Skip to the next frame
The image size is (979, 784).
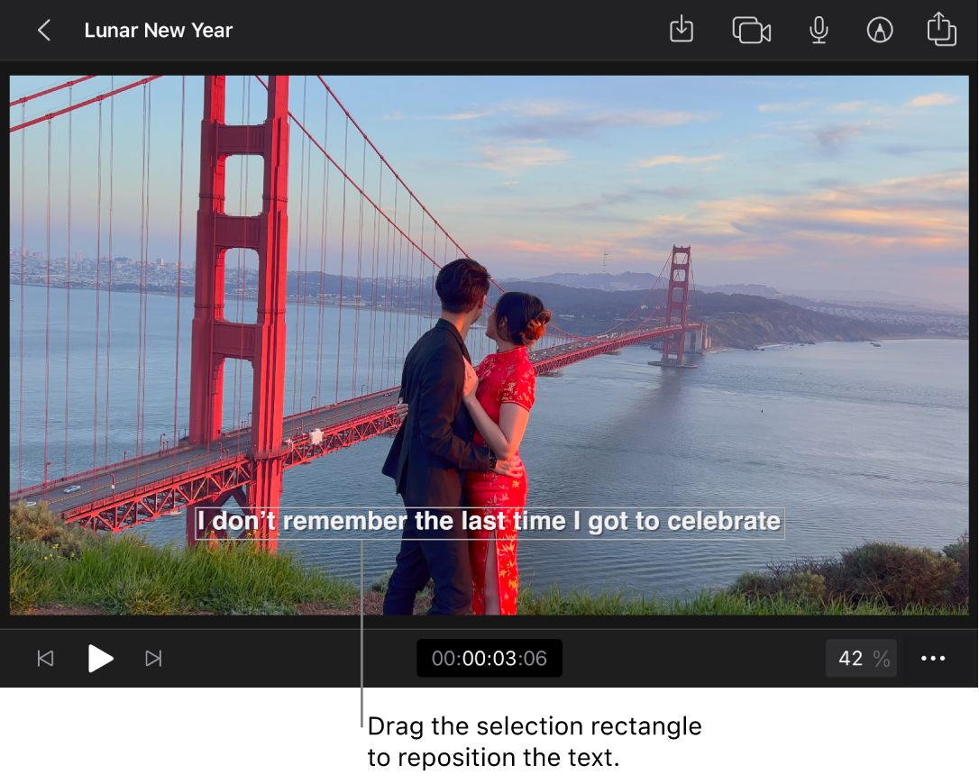pos(153,658)
